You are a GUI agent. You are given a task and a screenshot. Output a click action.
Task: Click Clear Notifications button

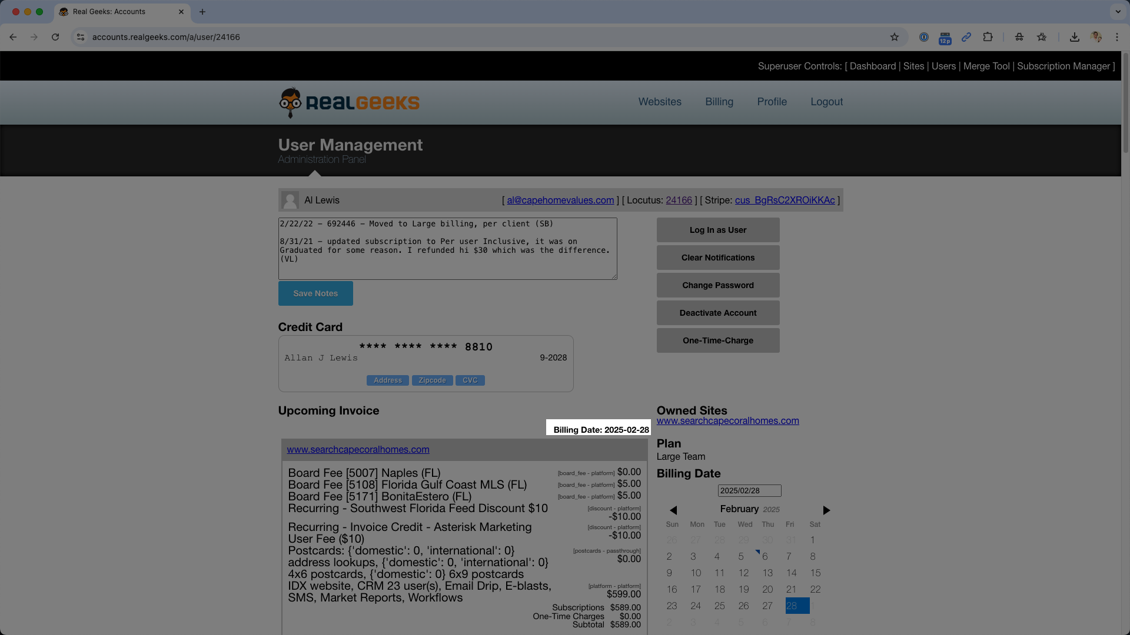pyautogui.click(x=718, y=258)
